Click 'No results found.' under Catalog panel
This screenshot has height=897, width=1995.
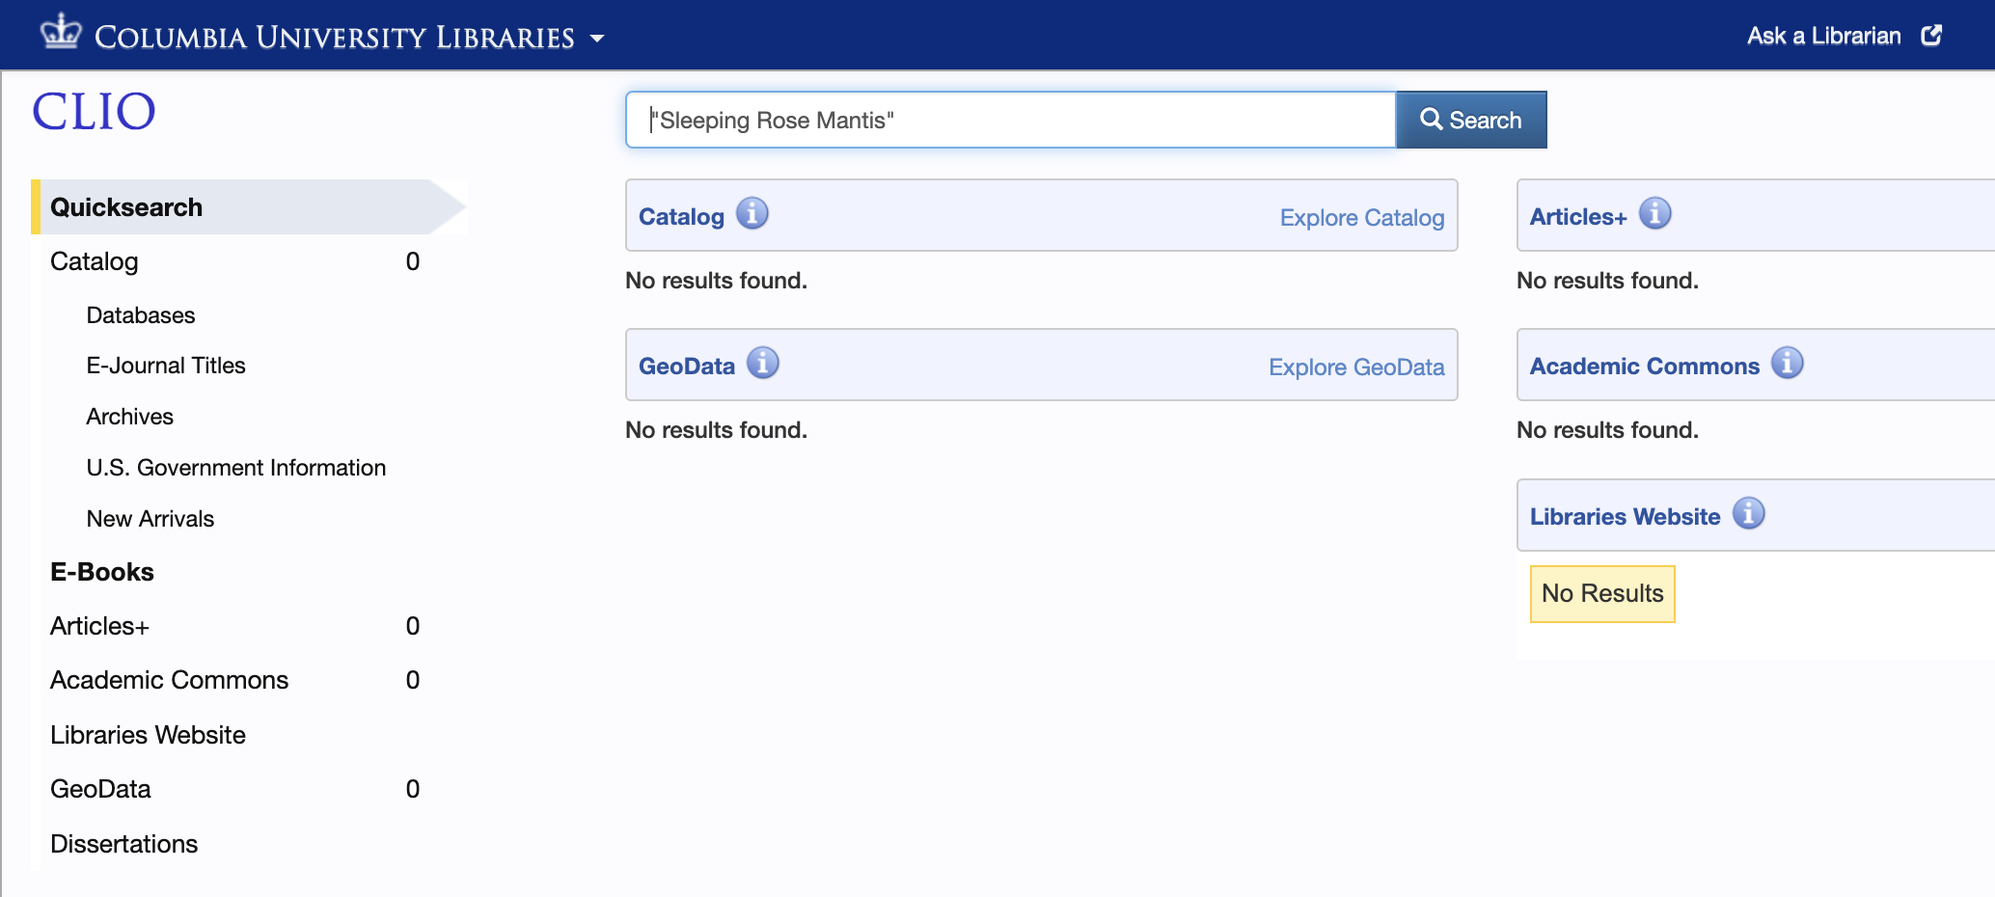[716, 281]
